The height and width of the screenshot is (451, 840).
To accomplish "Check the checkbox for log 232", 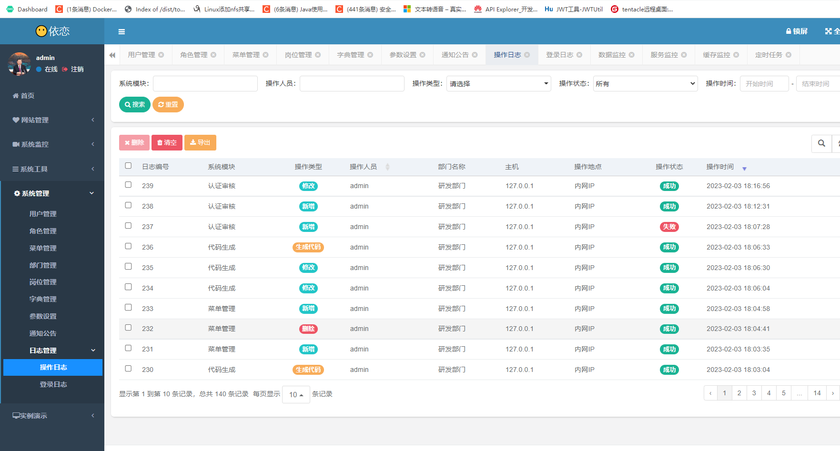I will pos(128,328).
